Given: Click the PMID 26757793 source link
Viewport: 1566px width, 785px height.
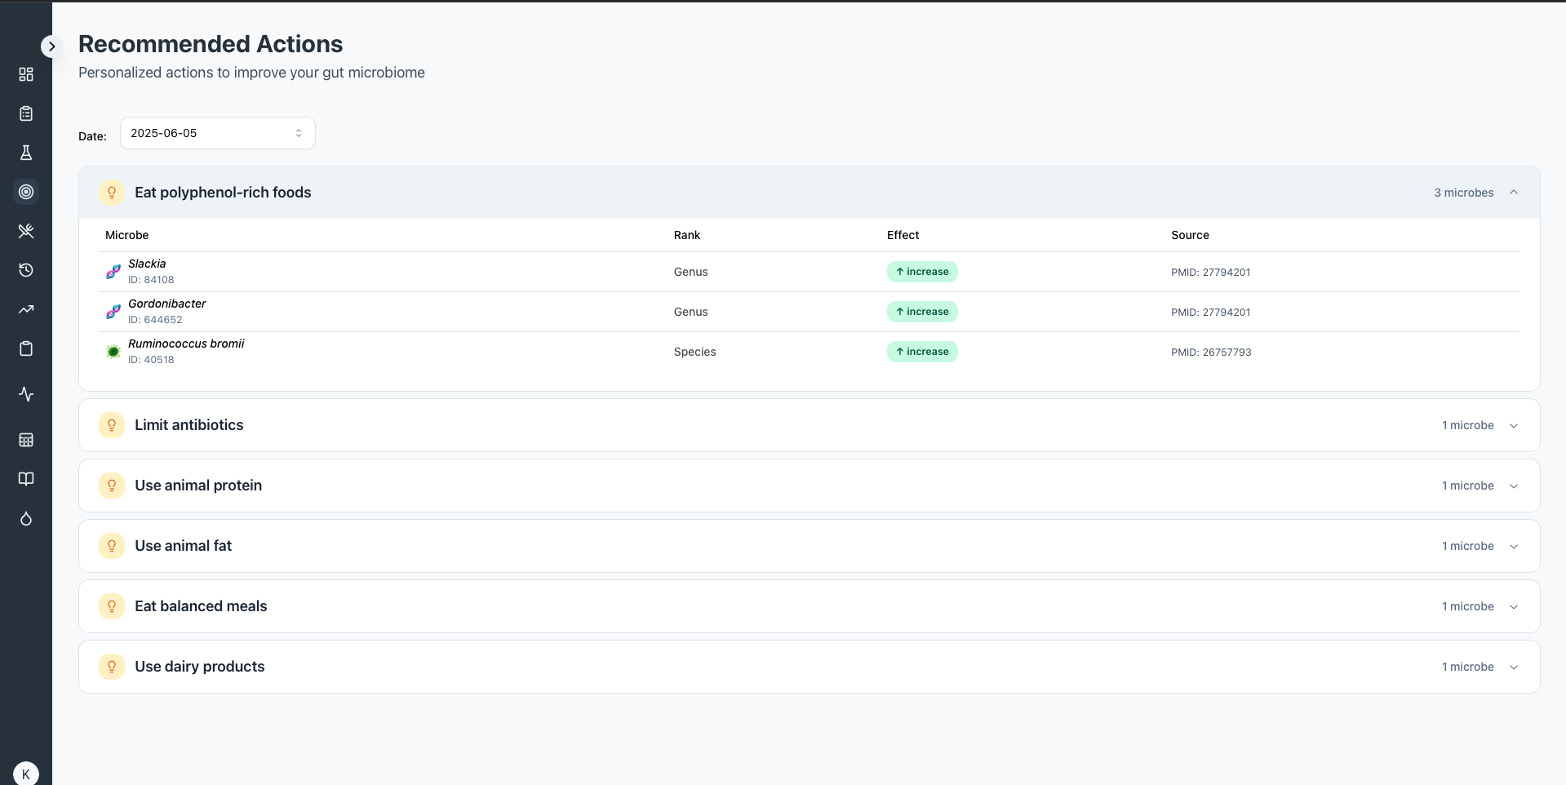Looking at the screenshot, I should (x=1211, y=352).
